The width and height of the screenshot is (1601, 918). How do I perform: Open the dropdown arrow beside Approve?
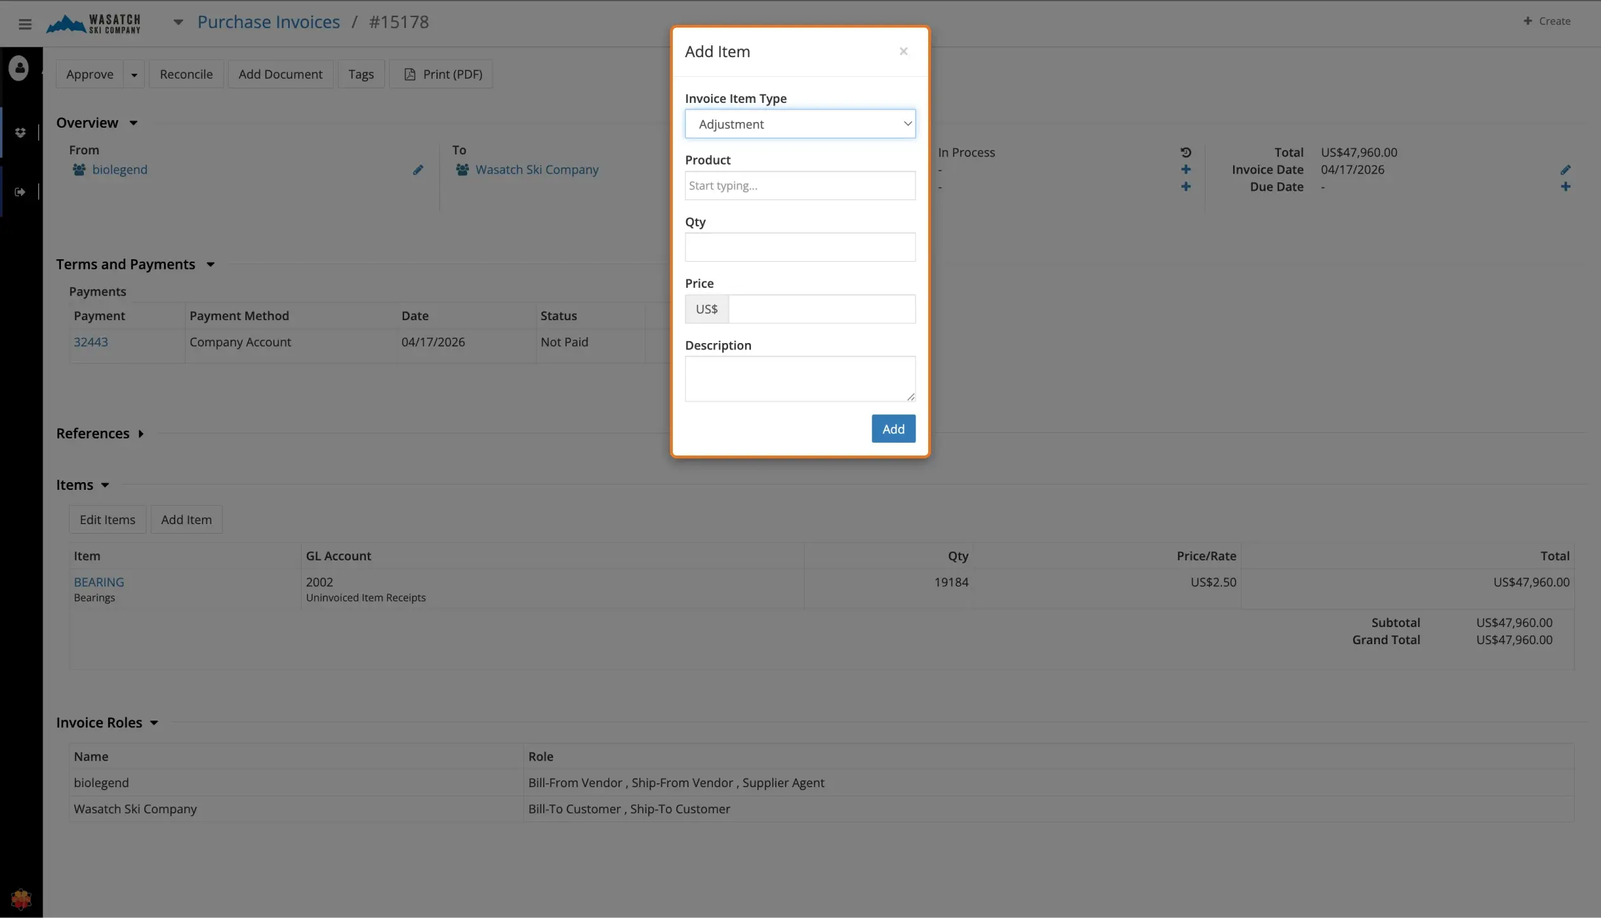pos(134,74)
